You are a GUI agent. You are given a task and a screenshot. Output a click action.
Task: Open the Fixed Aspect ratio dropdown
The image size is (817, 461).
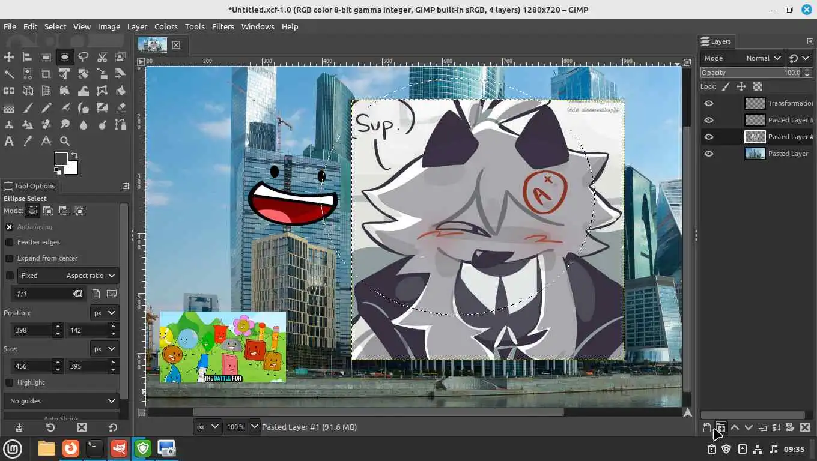point(67,276)
